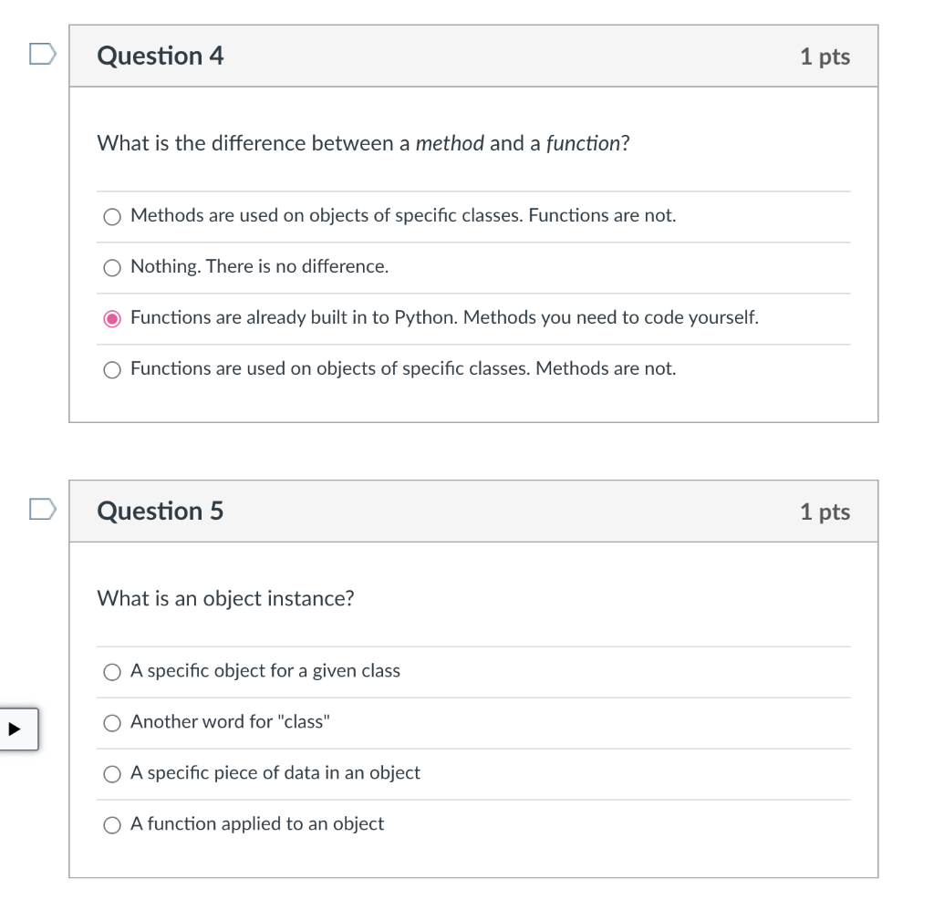Select 'Functions are already built in' radio
Screen dimensions: 934x920
(112, 318)
